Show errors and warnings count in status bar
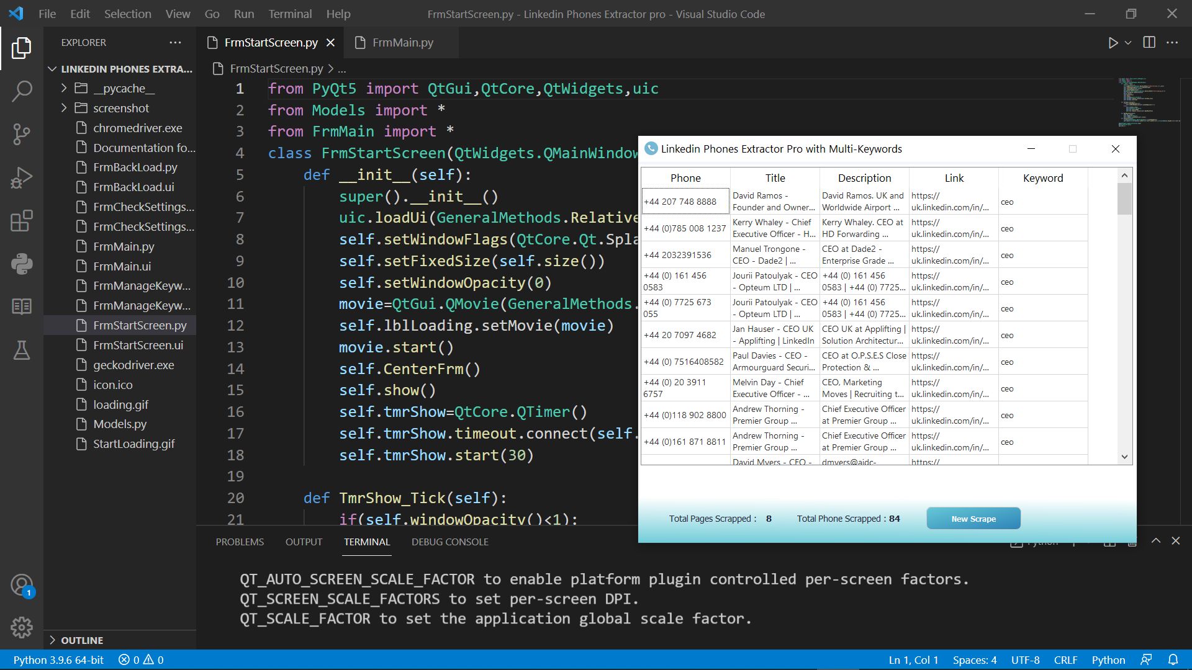The height and width of the screenshot is (670, 1192). [x=141, y=660]
